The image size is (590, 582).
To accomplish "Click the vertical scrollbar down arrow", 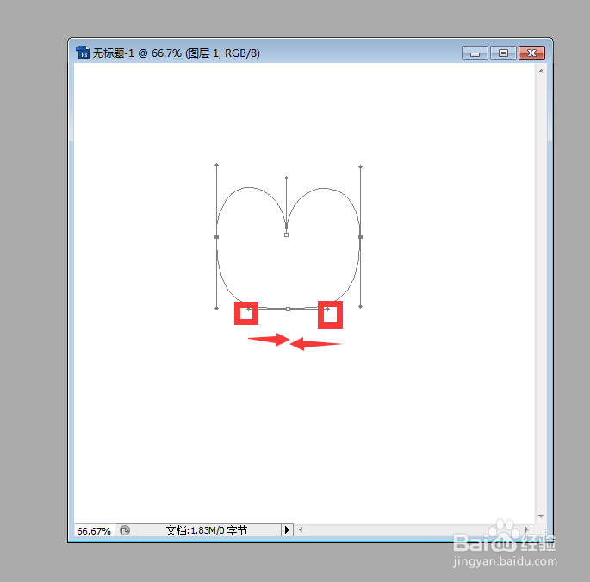I will click(x=541, y=516).
